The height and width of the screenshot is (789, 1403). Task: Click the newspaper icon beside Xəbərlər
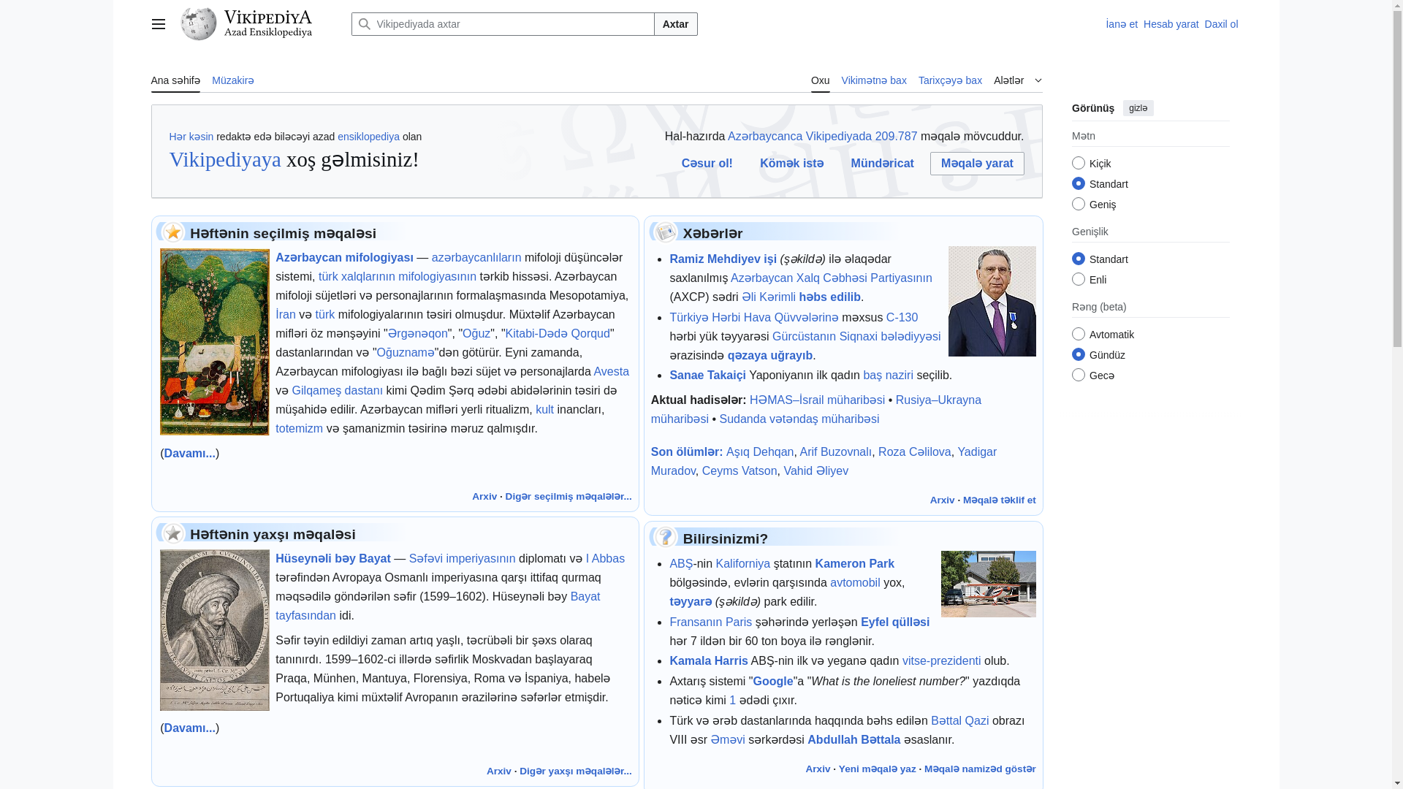click(x=665, y=232)
